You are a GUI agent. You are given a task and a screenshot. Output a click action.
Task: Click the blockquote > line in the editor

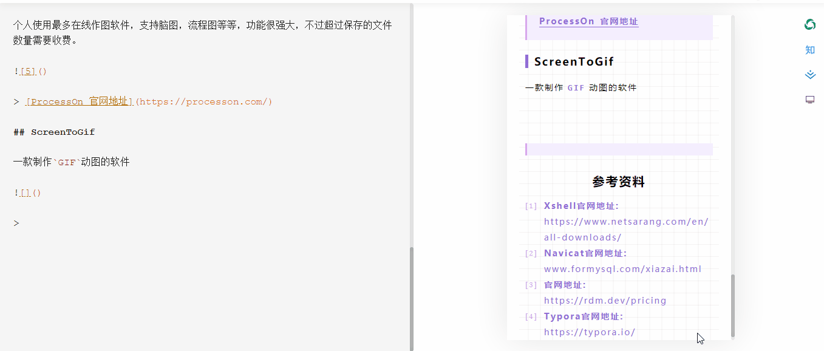(x=16, y=222)
